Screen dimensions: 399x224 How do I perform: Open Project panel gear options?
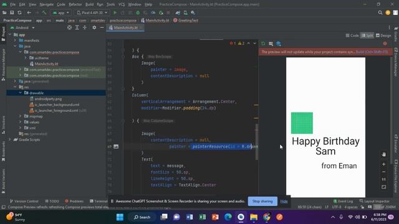94,27
